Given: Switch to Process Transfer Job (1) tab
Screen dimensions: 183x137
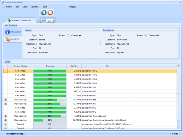Looking at the screenshot, I should (23, 20).
